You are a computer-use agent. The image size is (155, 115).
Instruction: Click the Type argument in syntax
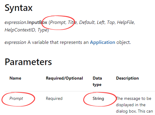[42, 30]
